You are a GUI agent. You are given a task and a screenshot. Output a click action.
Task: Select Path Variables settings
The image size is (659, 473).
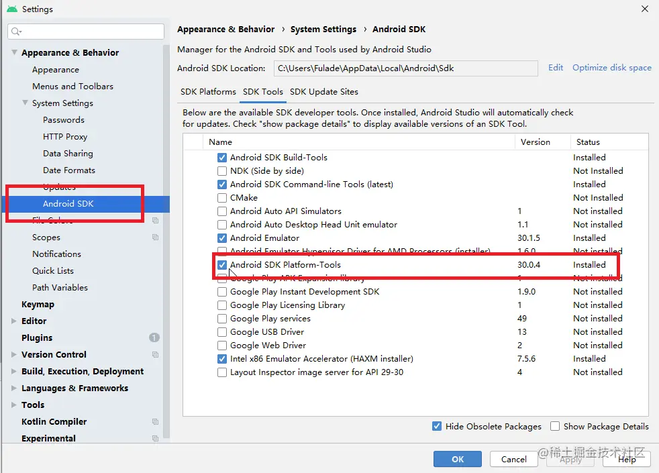click(60, 288)
